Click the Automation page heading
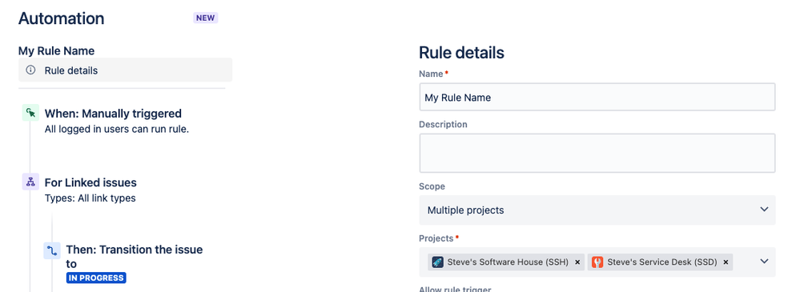This screenshot has width=800, height=292. tap(61, 18)
